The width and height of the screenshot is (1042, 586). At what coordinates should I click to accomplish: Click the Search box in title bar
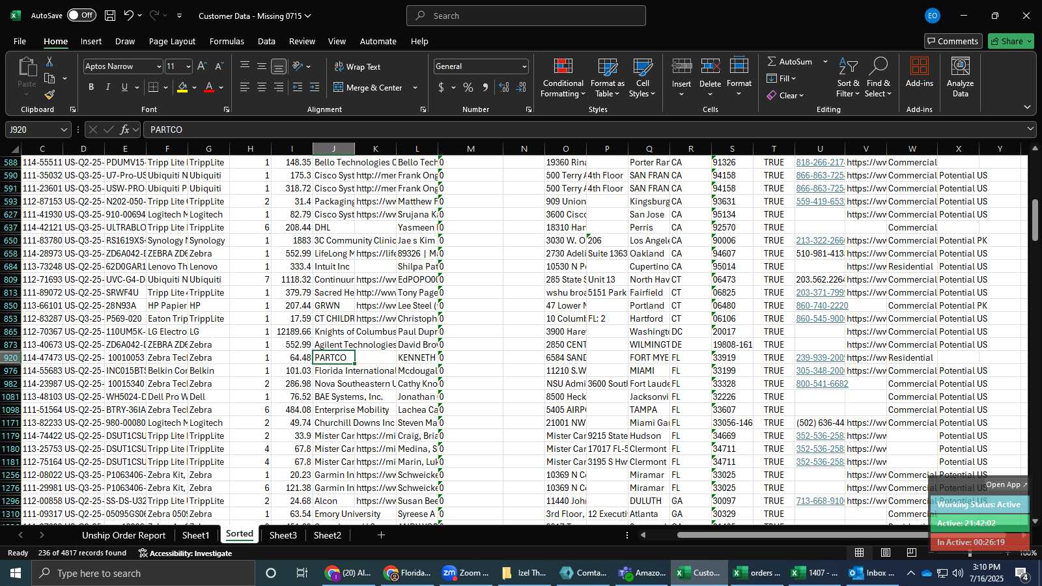point(526,16)
